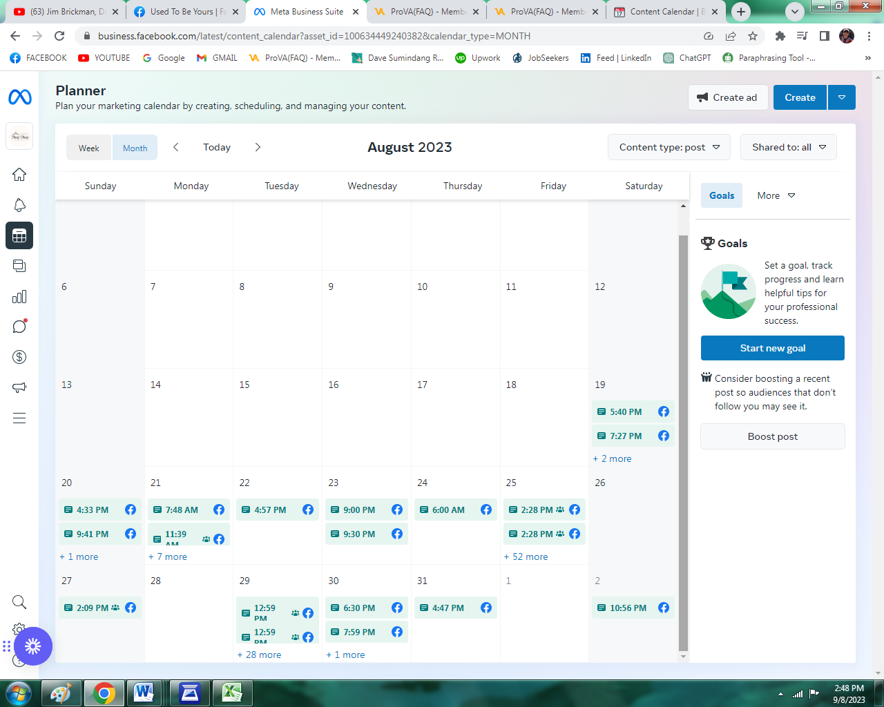Click the purple floating sparkle button
The image size is (884, 707).
tap(33, 646)
